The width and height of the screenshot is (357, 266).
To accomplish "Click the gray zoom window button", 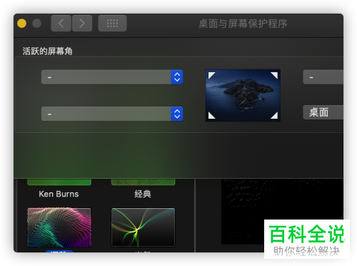I will (x=36, y=24).
